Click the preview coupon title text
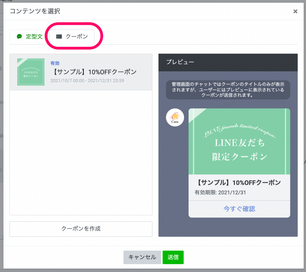 (x=239, y=182)
